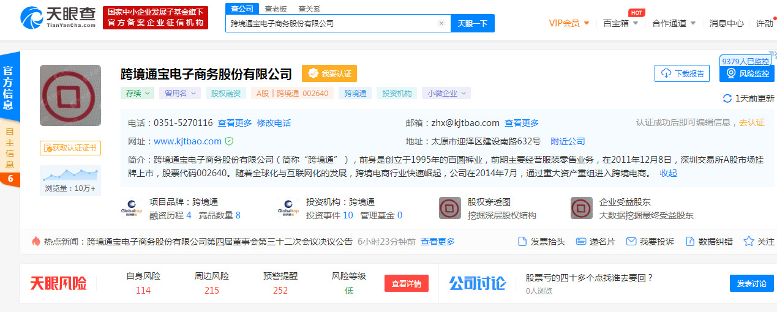Click 查看更多 next to the email
Screen dimensions: 777x312
[x=522, y=123]
